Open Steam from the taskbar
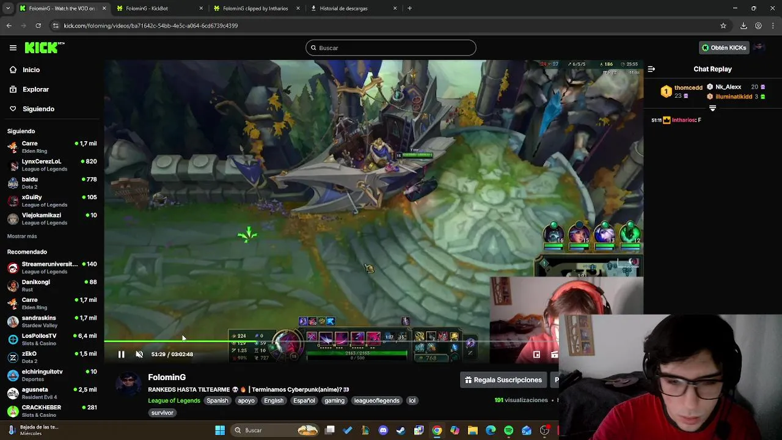This screenshot has height=440, width=782. (401, 430)
